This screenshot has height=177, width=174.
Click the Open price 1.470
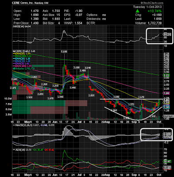pyautogui.click(x=35, y=11)
